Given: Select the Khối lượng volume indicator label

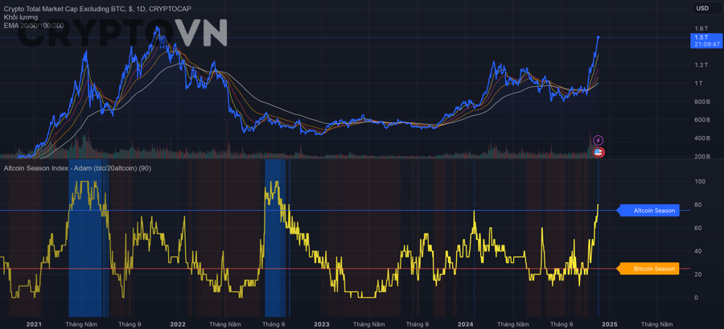Looking at the screenshot, I should [x=21, y=17].
